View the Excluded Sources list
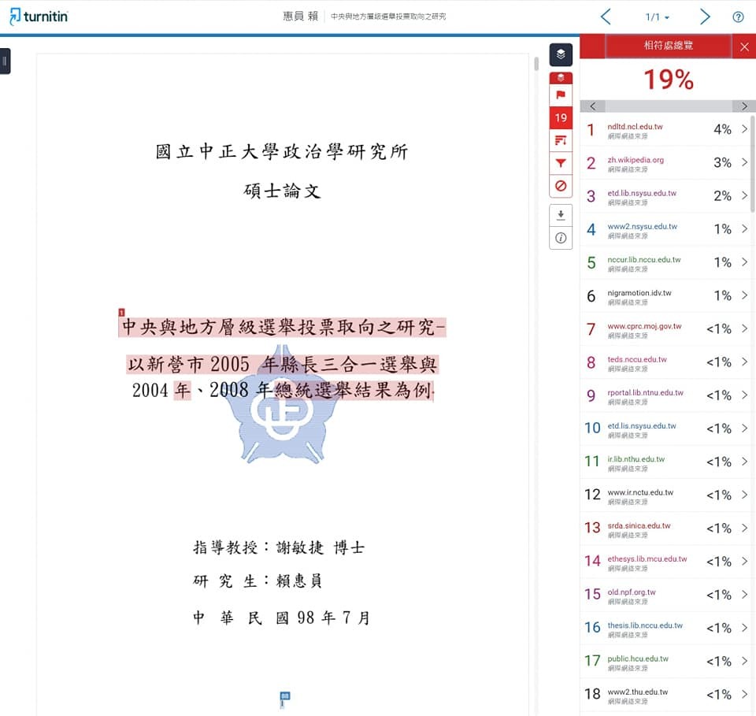756x716 pixels. tap(561, 186)
